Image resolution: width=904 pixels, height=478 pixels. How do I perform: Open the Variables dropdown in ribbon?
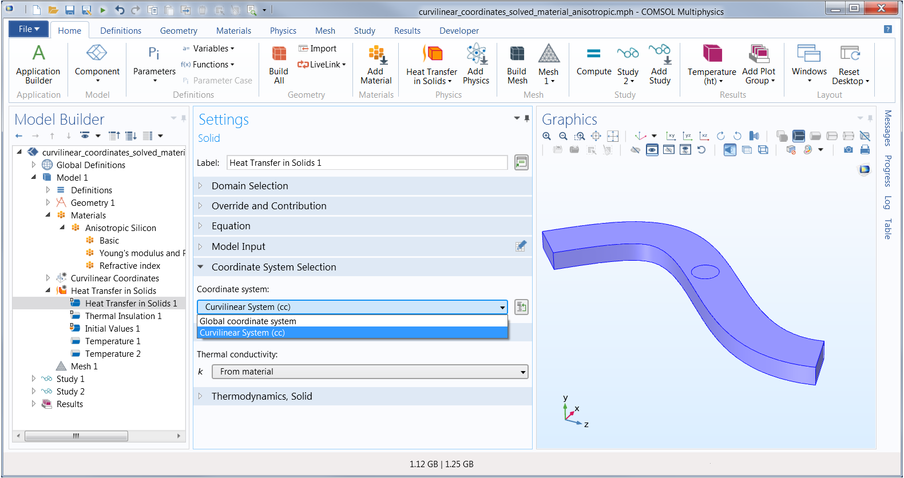(209, 49)
